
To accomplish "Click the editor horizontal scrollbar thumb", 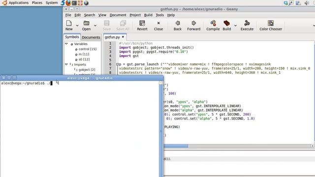I will coord(176,146).
